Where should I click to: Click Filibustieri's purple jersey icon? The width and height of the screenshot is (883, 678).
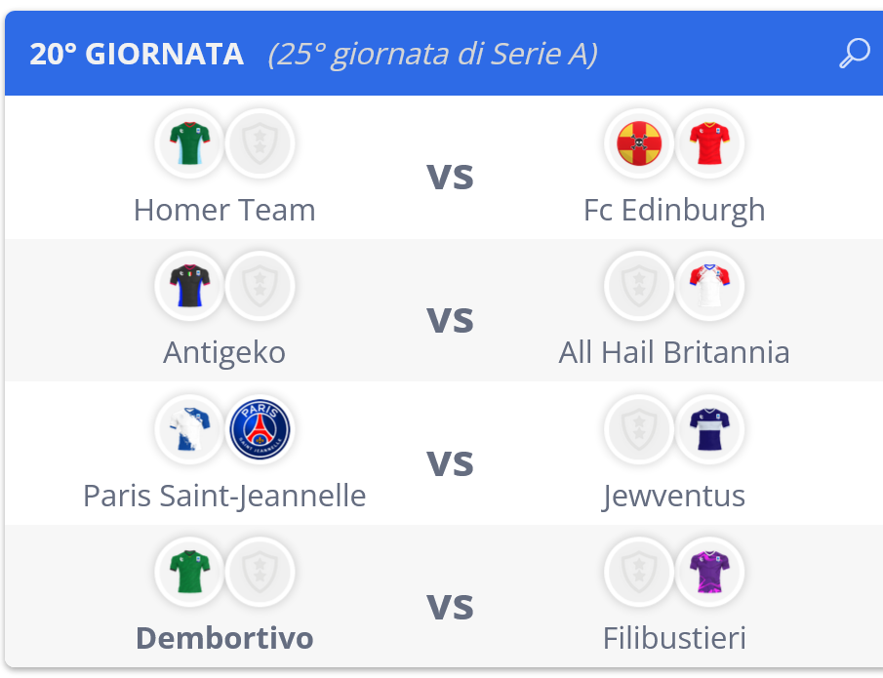click(x=709, y=572)
